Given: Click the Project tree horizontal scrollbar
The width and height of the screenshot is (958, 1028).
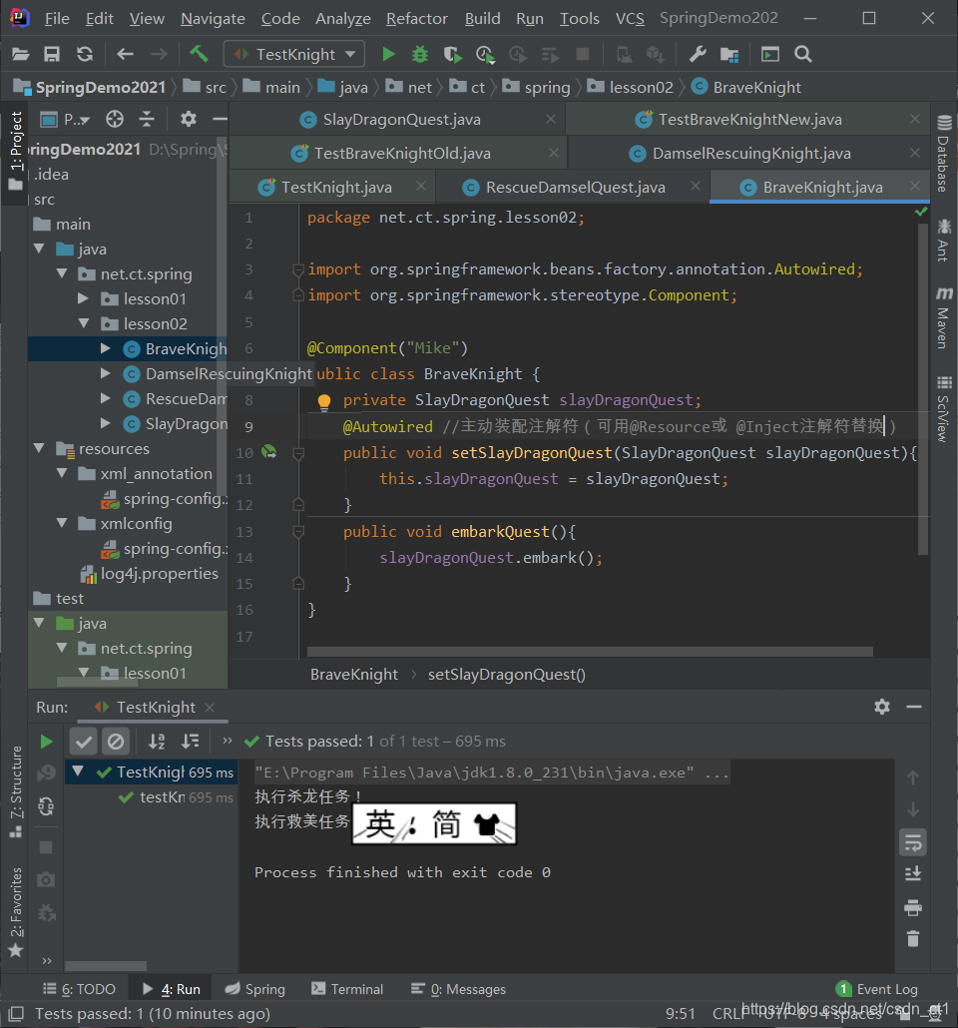Looking at the screenshot, I should [x=98, y=682].
